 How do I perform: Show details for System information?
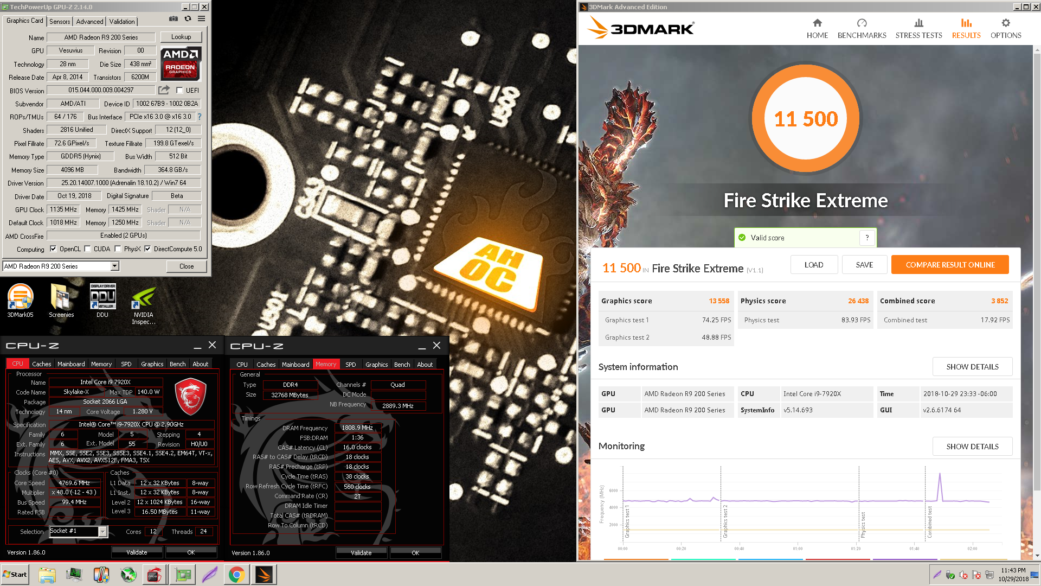point(972,367)
